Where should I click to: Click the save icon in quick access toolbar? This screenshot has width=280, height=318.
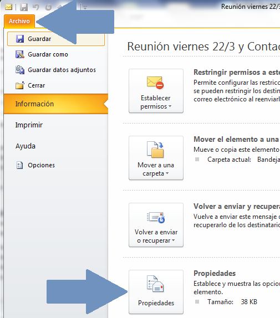click(24, 7)
